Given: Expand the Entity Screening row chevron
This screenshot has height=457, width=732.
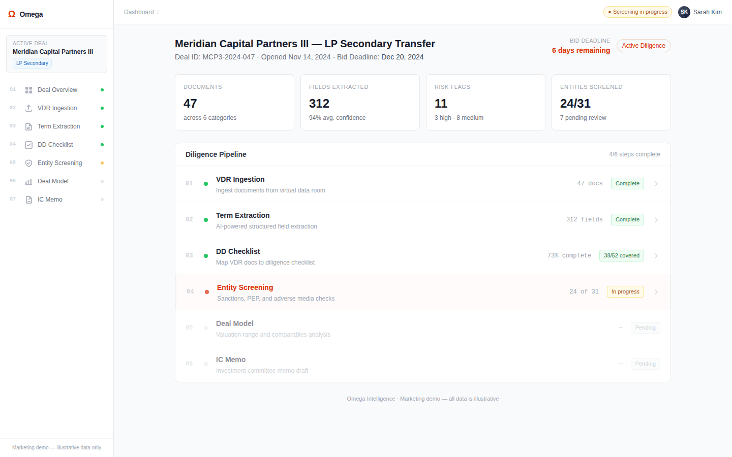Looking at the screenshot, I should pyautogui.click(x=656, y=291).
